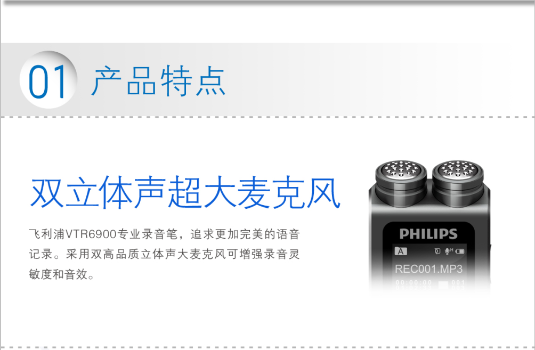Click the gray header banner right of 产品特点
This screenshot has height=350, width=535.
point(375,80)
